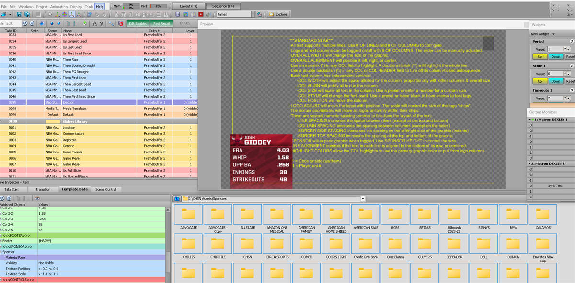Open the Help menu
This screenshot has height=283, width=575.
click(100, 7)
